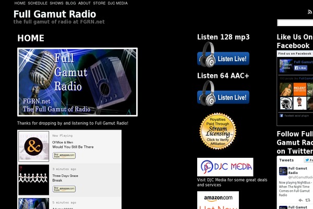Click the tagline mentioning FGRN.net

[59, 21]
